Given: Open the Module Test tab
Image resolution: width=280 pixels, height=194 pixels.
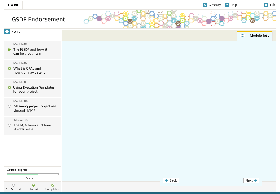Looking at the screenshot, I should (255, 36).
